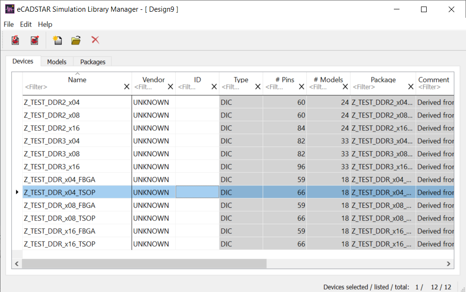Click the eCADSTAR application icon in title bar

(9, 9)
